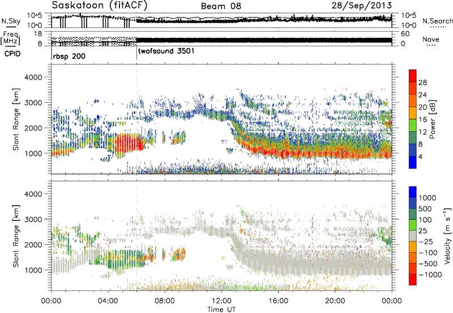Click the power colorbar '28' tick label
The image size is (453, 313).
click(x=422, y=82)
